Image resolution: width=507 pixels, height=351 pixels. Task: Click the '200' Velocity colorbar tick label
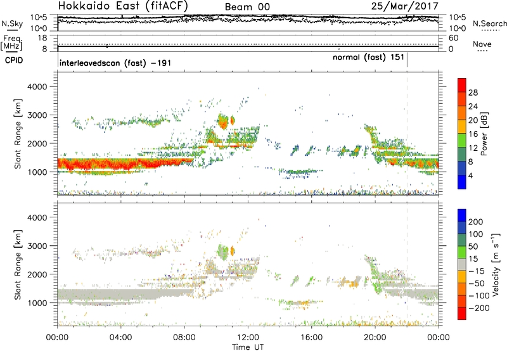tap(476, 222)
